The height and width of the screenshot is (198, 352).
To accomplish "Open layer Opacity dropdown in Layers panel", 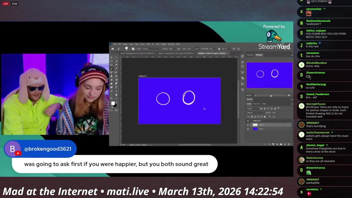I will point(278,113).
